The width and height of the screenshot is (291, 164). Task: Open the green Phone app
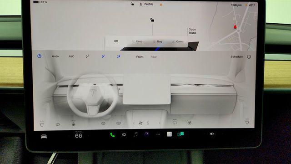coord(112,135)
